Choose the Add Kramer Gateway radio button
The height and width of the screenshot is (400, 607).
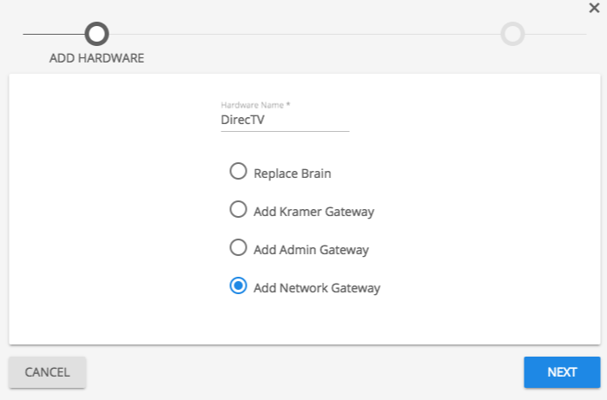[238, 210]
